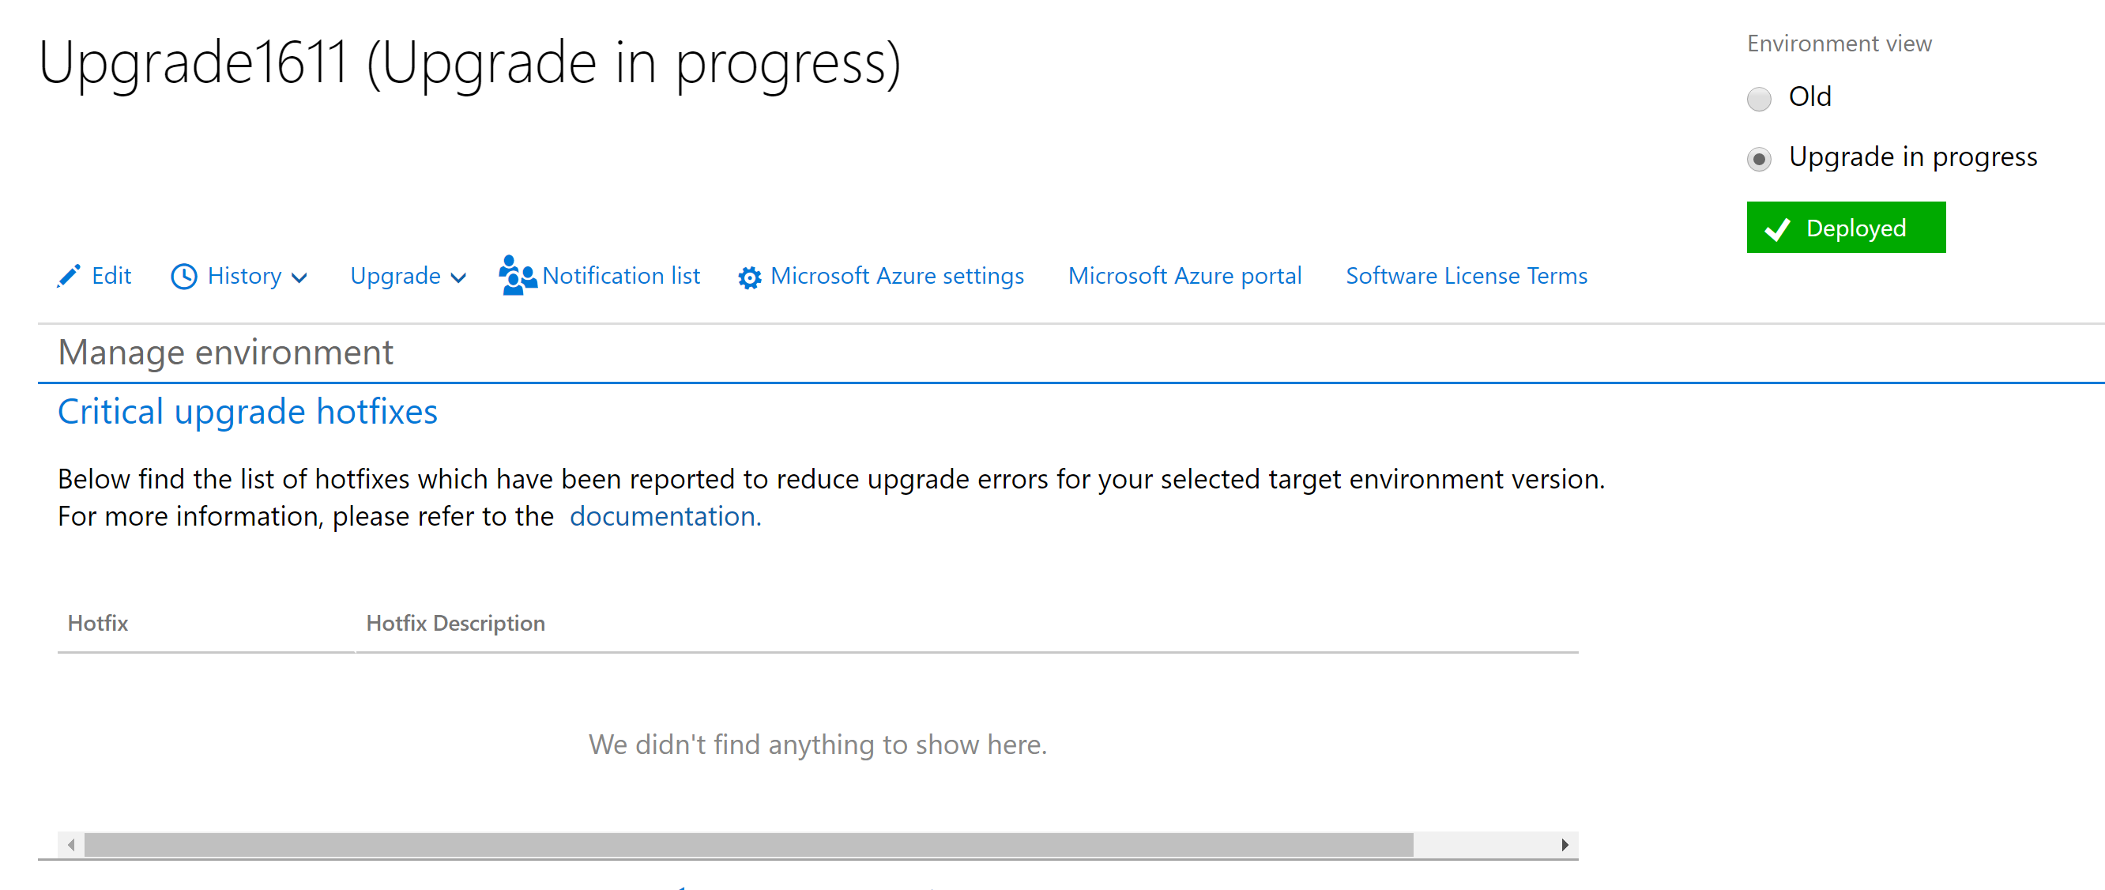The image size is (2105, 890).
Task: Click the horizontal scrollbar thumb
Action: click(748, 844)
